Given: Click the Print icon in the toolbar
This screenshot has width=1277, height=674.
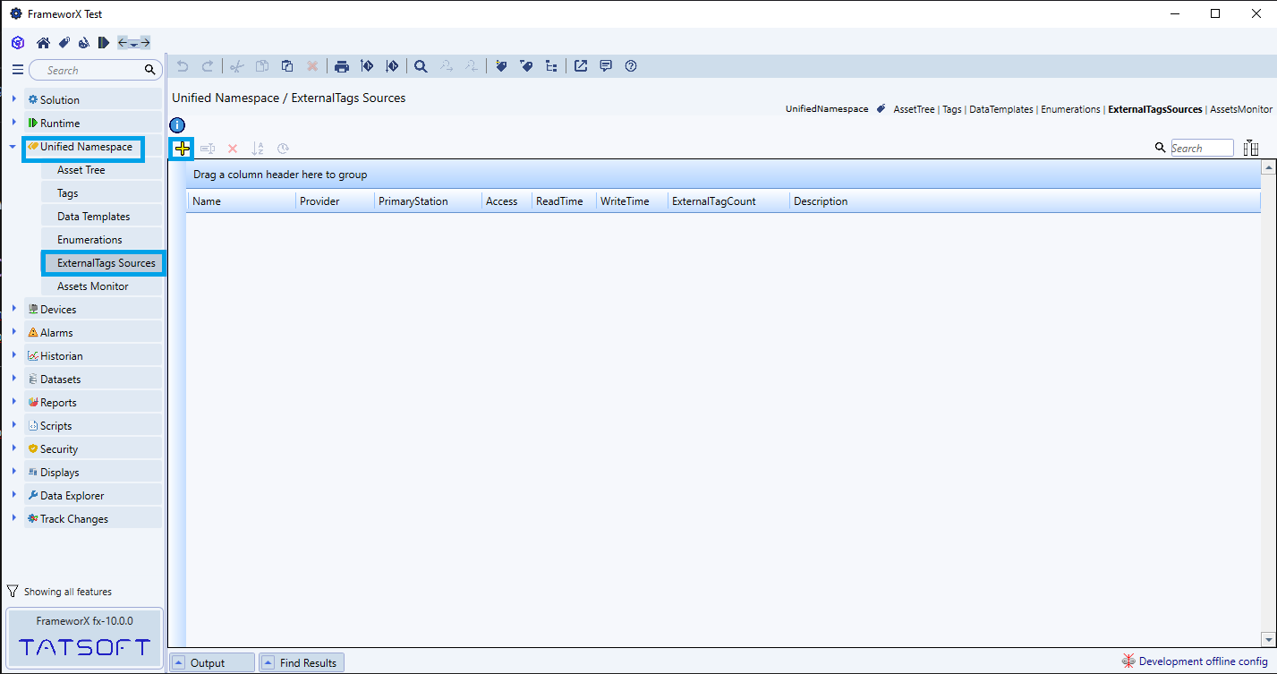Looking at the screenshot, I should (341, 66).
